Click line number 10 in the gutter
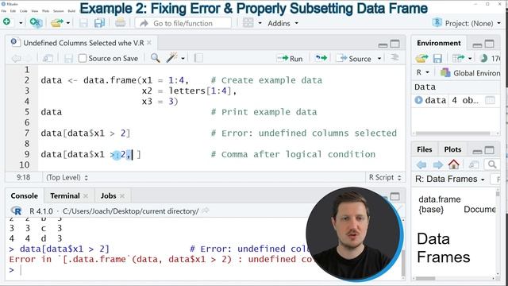The height and width of the screenshot is (286, 508). [x=25, y=164]
